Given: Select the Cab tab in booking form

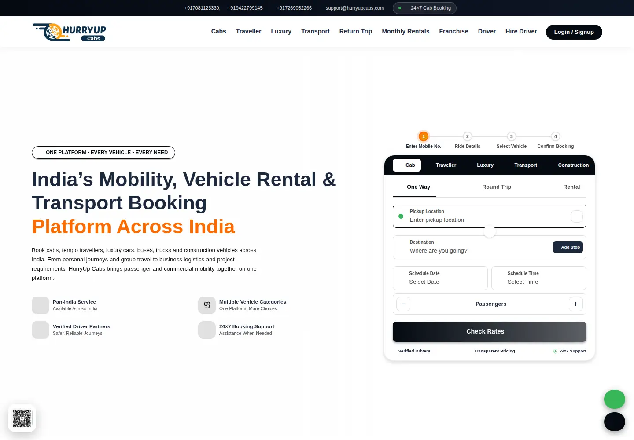Looking at the screenshot, I should click(x=407, y=165).
